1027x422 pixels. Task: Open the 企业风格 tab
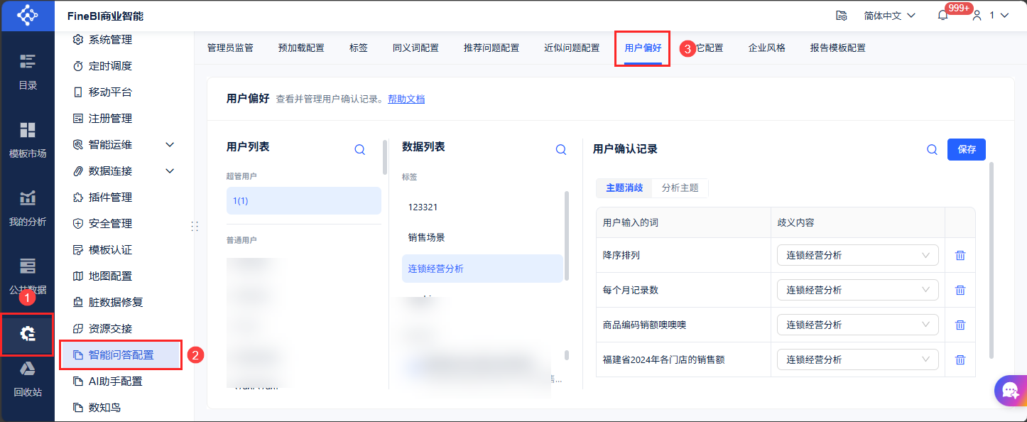tap(766, 48)
